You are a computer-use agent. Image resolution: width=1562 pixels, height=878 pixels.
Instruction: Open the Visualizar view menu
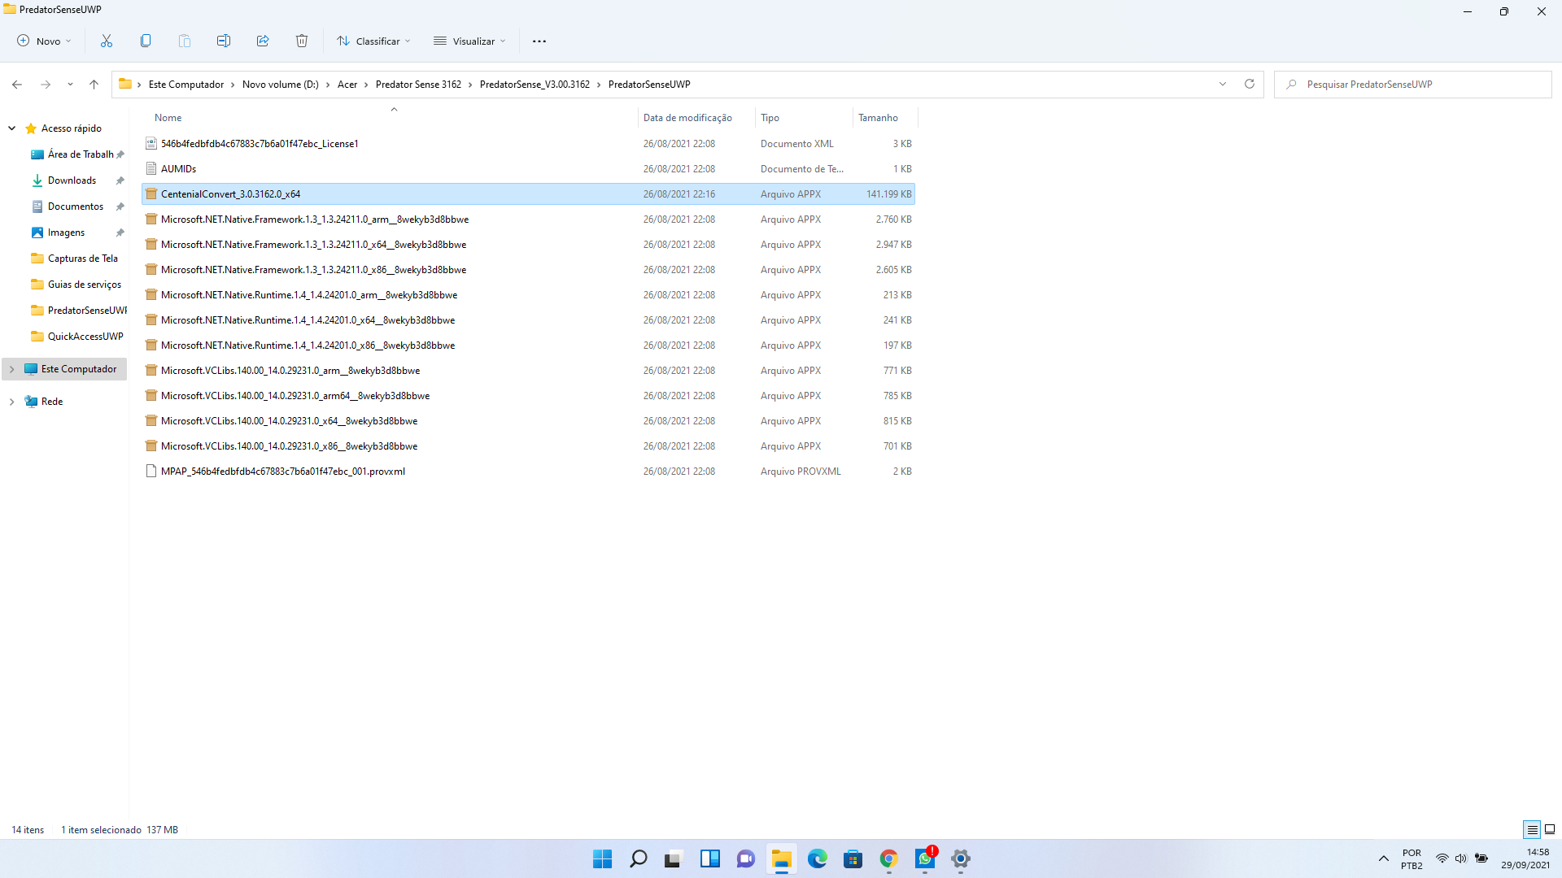pos(470,41)
